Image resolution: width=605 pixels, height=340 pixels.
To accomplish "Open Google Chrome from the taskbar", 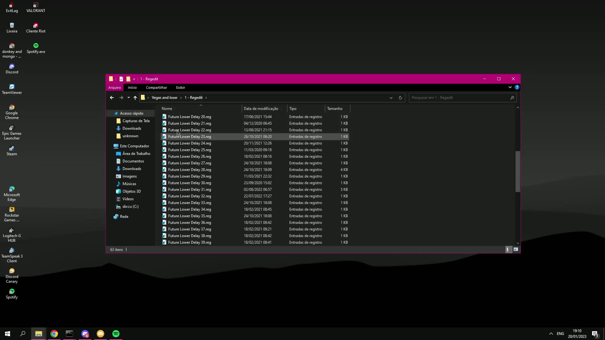I will click(54, 334).
